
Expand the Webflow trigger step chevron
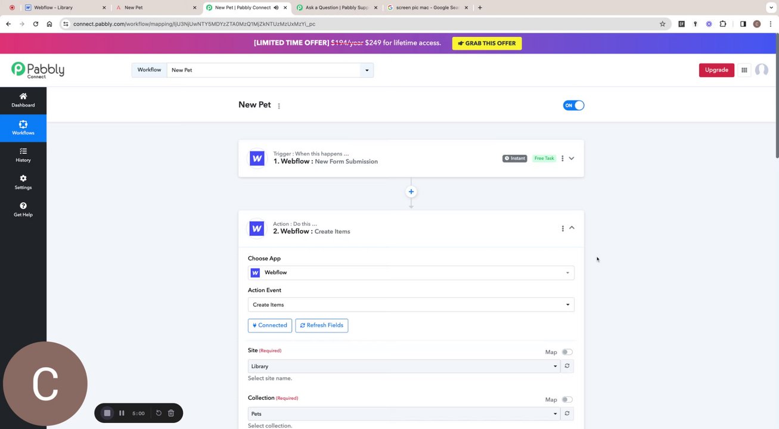tap(572, 158)
